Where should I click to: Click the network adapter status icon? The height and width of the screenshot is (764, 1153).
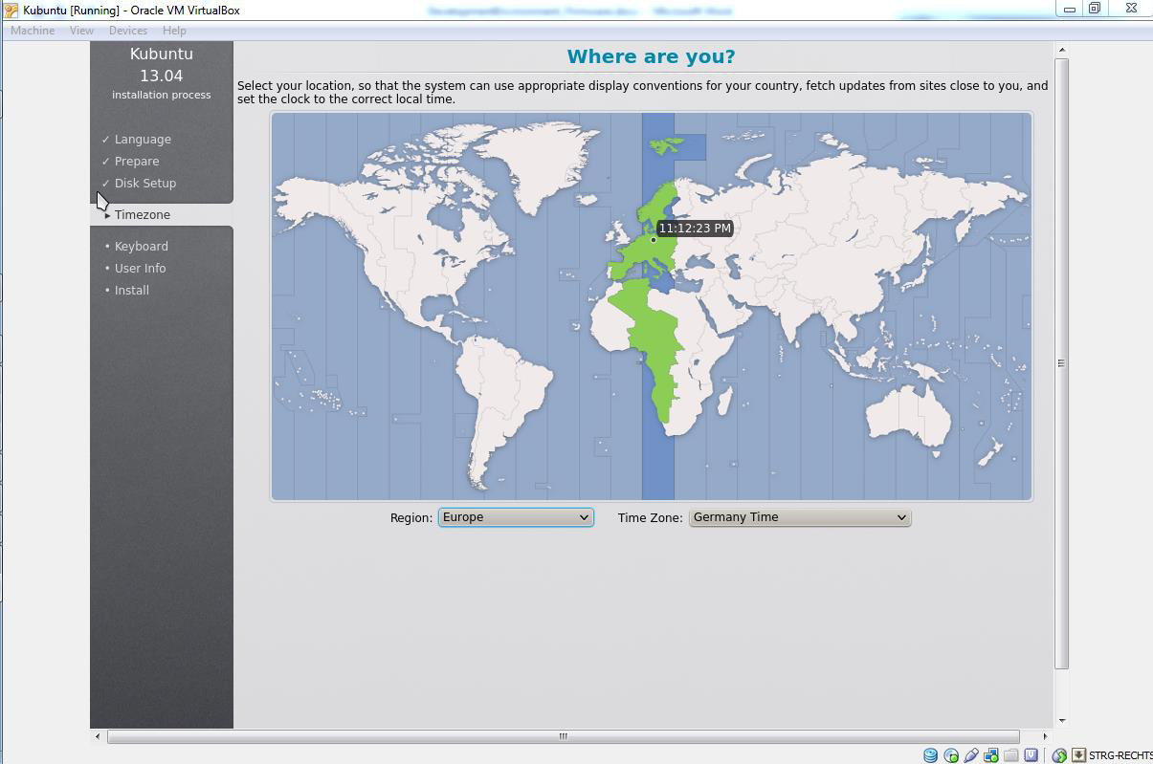click(x=991, y=755)
